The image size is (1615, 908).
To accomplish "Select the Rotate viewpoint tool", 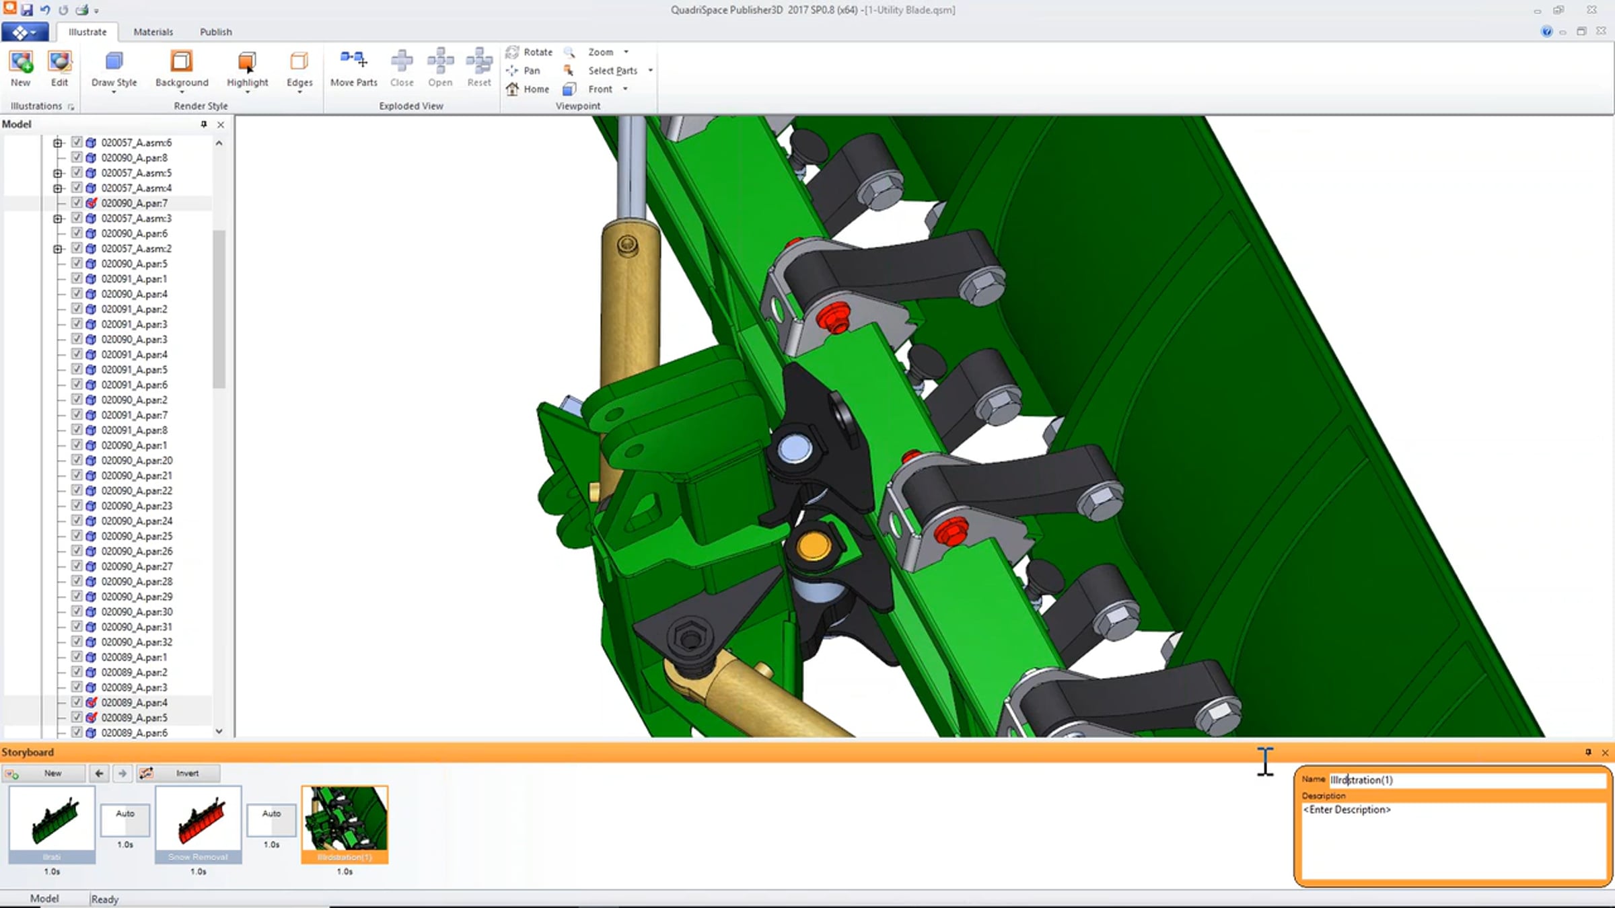I will 530,52.
